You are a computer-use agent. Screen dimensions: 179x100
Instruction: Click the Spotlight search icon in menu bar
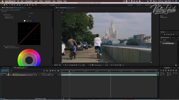tap(173, 1)
